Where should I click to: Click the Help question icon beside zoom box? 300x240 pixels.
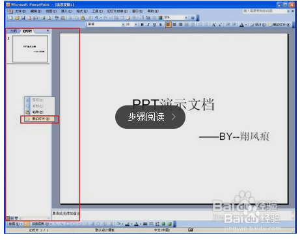pyautogui.click(x=193, y=18)
